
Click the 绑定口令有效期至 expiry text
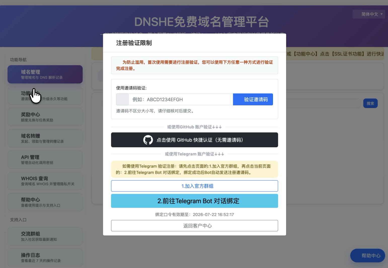195,215
